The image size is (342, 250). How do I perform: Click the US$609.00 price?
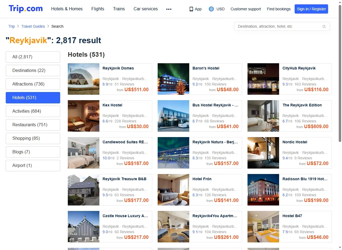pyautogui.click(x=316, y=126)
